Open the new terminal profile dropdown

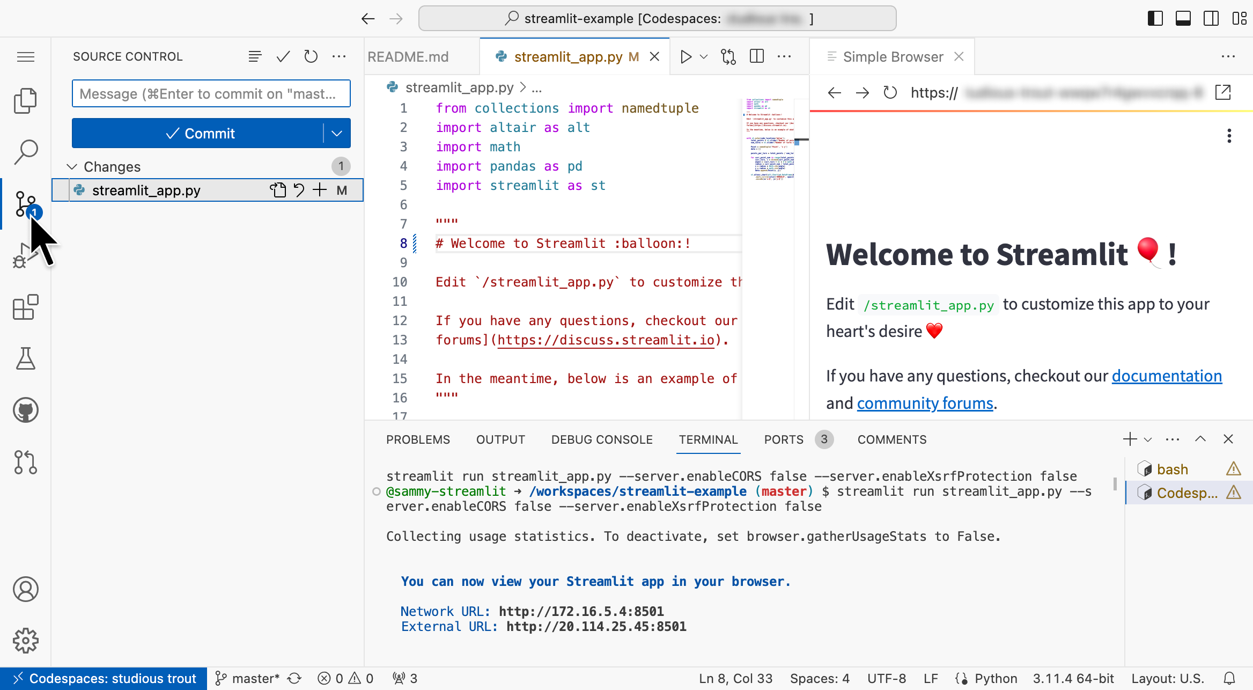point(1148,439)
